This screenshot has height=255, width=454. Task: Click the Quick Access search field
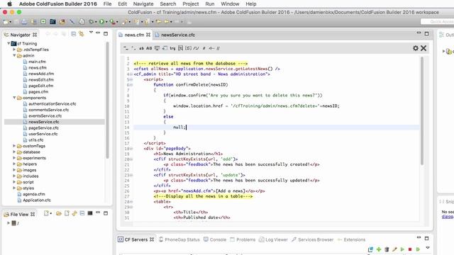[438, 22]
